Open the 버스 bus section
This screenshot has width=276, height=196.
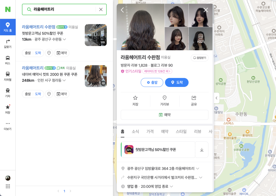click(x=8, y=60)
